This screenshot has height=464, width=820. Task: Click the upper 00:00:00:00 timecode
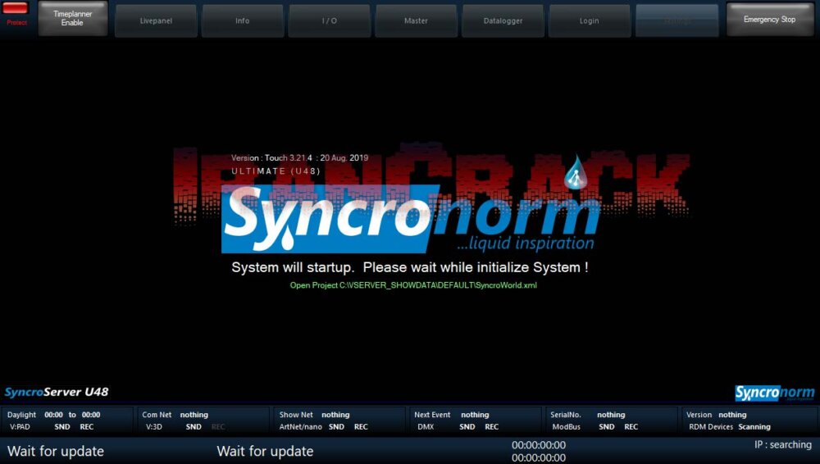(539, 445)
